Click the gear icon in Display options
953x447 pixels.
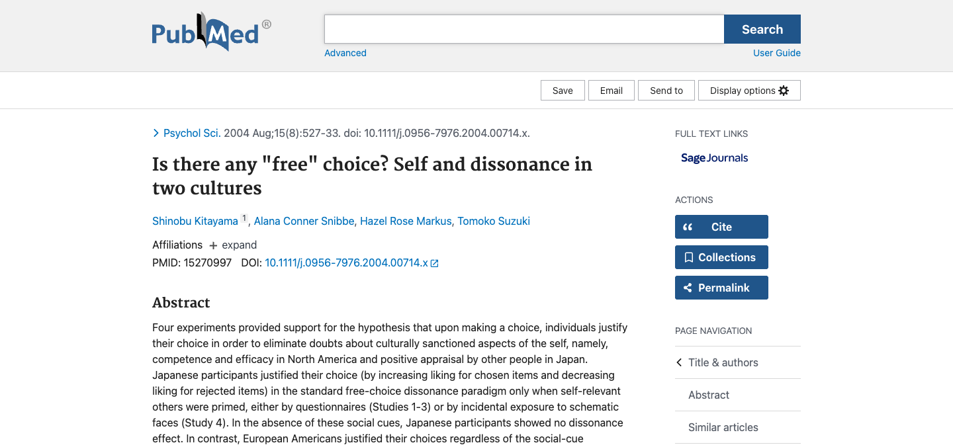784,91
